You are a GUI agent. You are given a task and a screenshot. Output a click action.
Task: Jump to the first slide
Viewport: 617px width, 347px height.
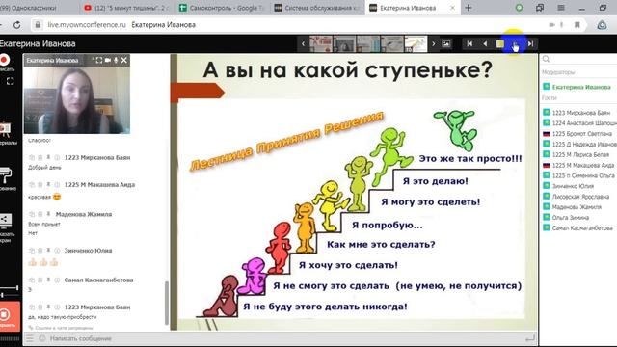[469, 43]
